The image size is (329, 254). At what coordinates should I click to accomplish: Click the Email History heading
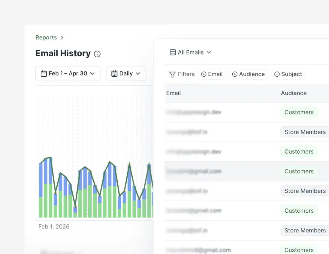pyautogui.click(x=63, y=53)
